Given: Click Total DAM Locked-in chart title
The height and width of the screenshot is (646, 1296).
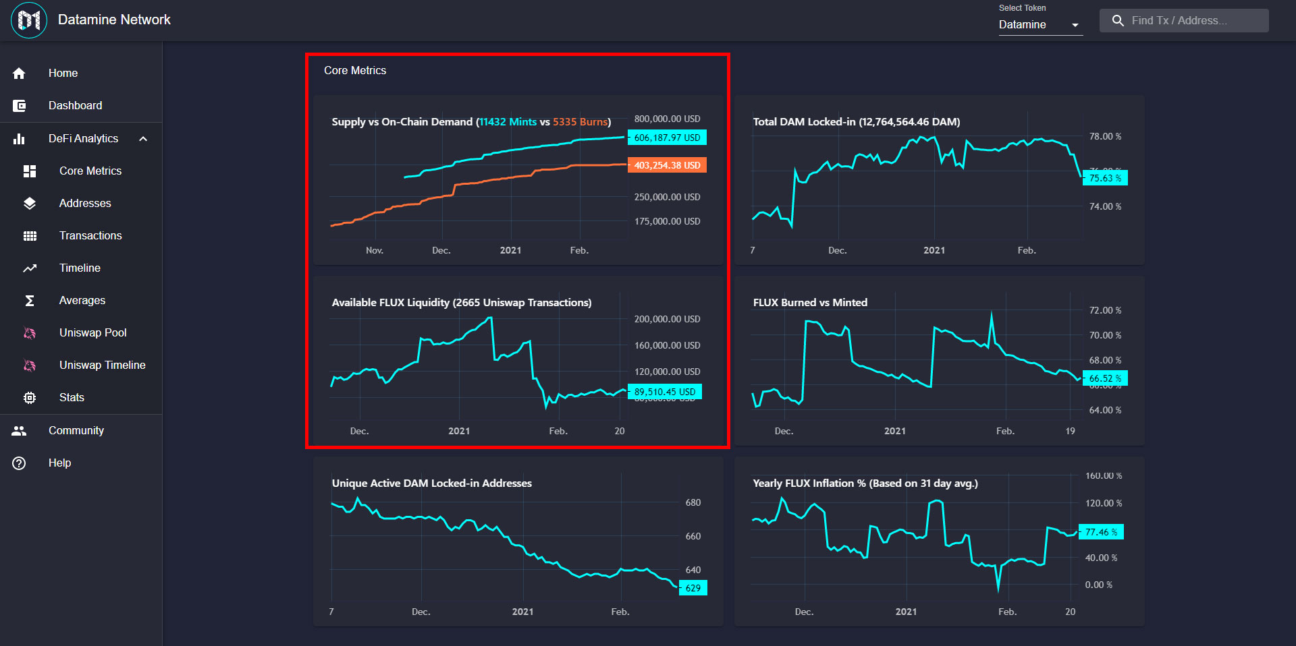Looking at the screenshot, I should [x=857, y=122].
